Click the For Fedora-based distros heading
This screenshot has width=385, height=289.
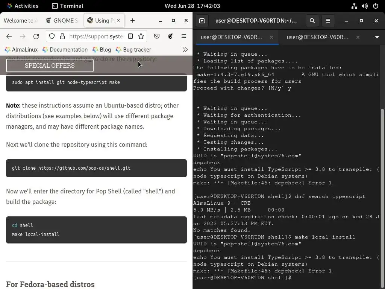[50, 284]
